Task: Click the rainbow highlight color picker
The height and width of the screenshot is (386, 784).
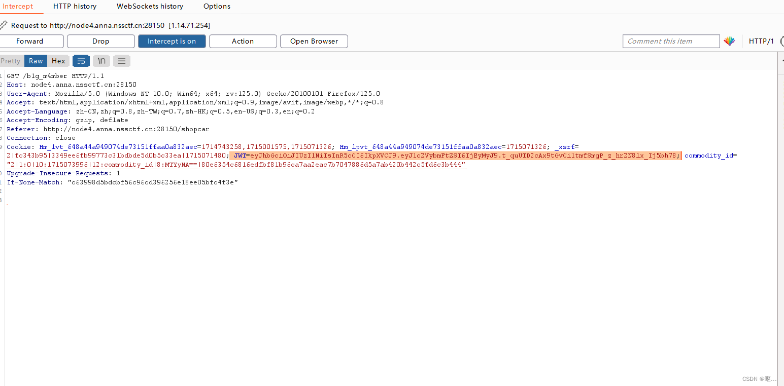Action: [729, 42]
